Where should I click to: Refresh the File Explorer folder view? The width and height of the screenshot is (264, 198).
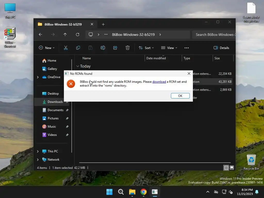pos(78,35)
